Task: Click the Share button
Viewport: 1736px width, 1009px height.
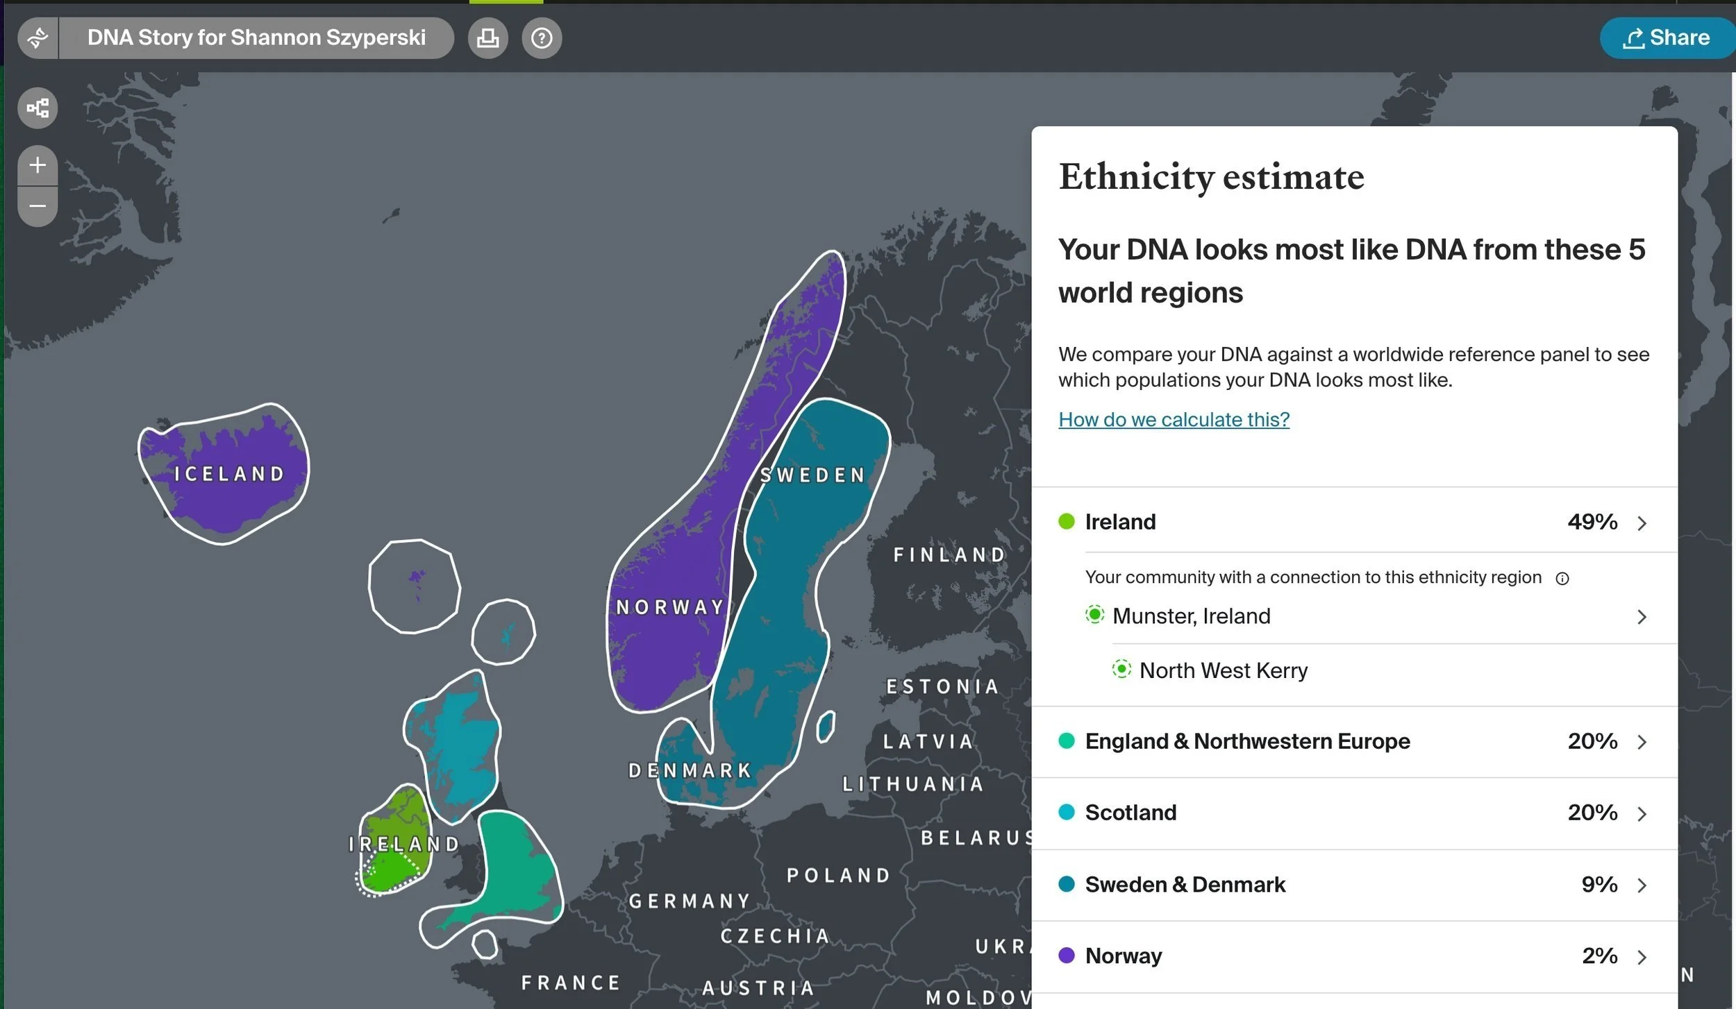Action: [1667, 37]
